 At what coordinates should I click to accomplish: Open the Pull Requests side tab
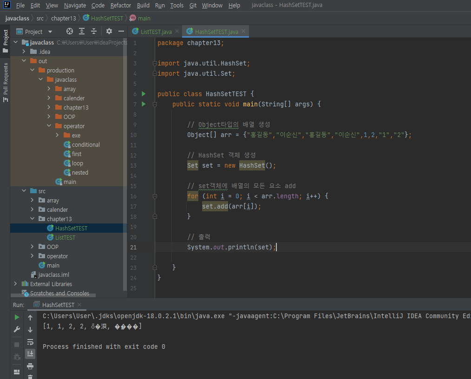[6, 83]
